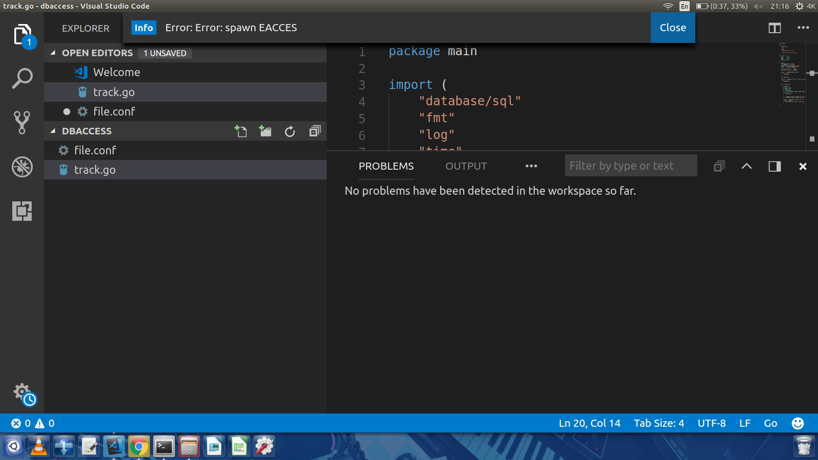Screen dimensions: 818x460
Task: Click the "database/sql" import line
Action: (470, 101)
